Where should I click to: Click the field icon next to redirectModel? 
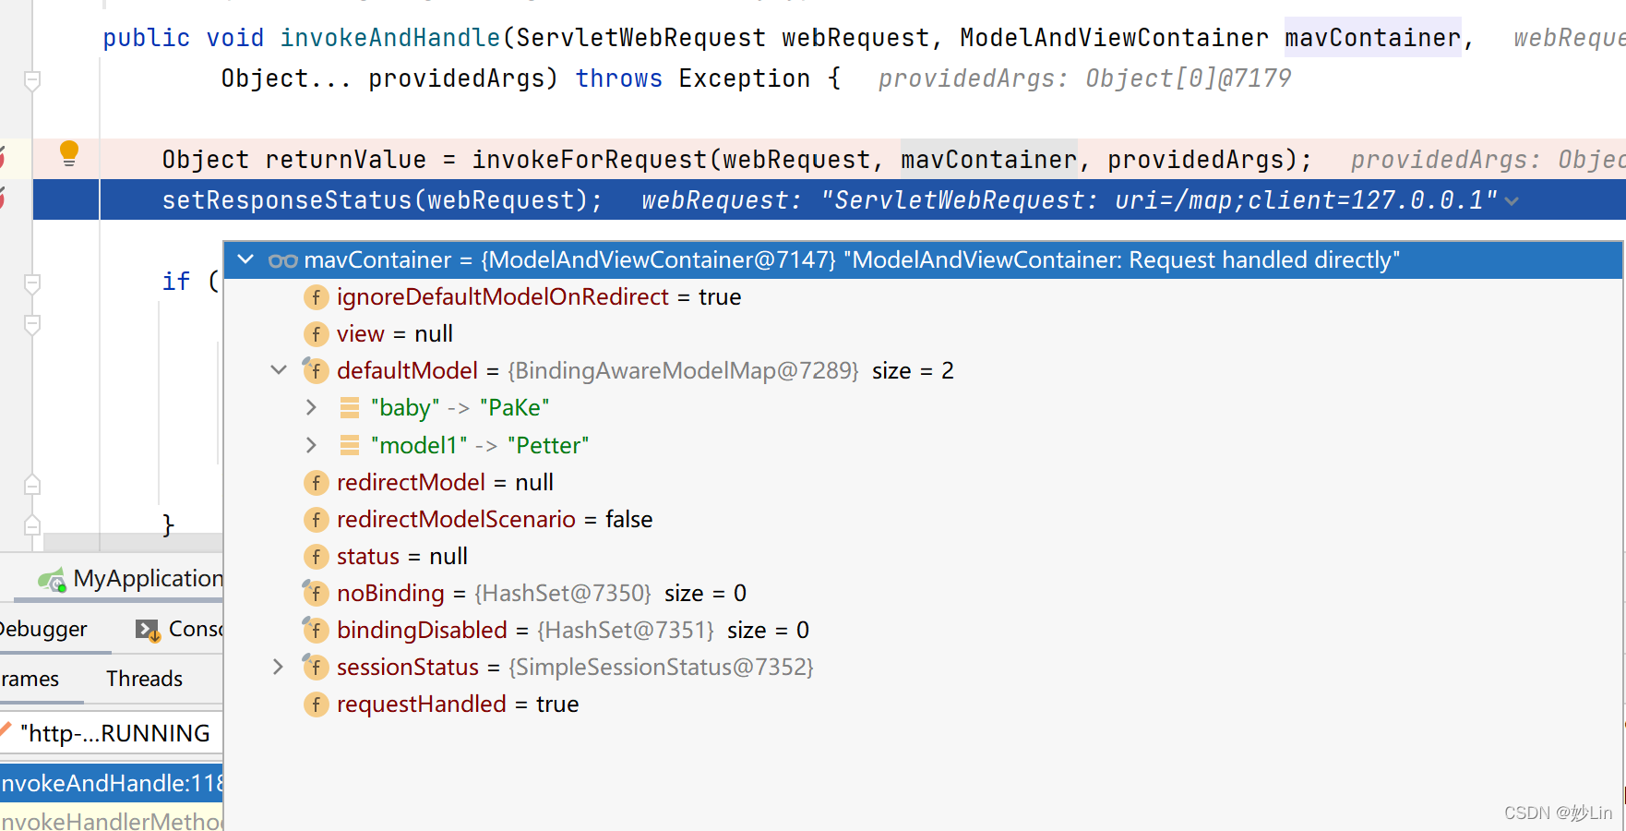pyautogui.click(x=316, y=482)
